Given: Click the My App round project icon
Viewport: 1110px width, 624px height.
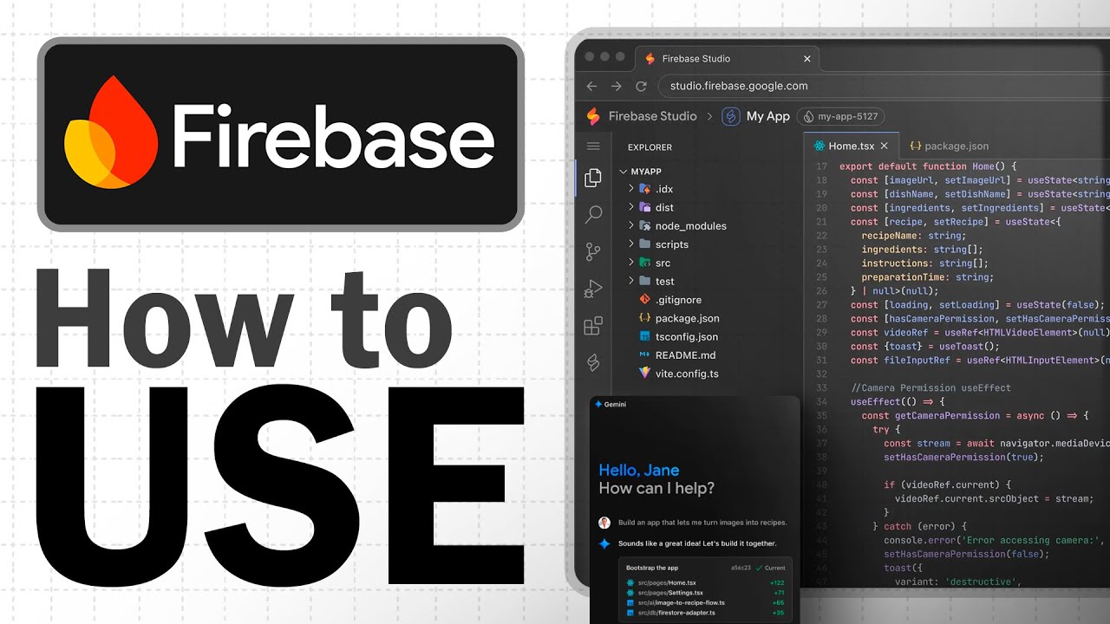Looking at the screenshot, I should tap(731, 116).
